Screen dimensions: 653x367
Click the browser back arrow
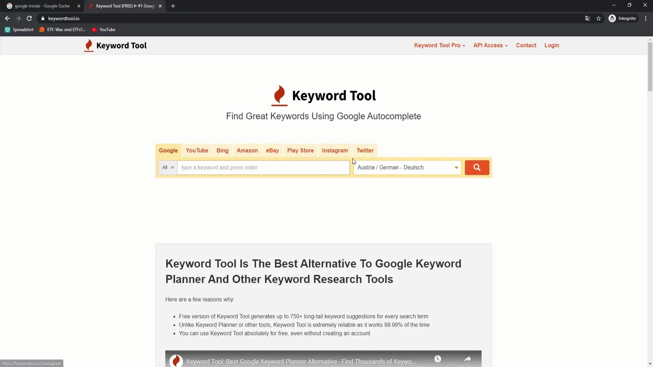7,18
